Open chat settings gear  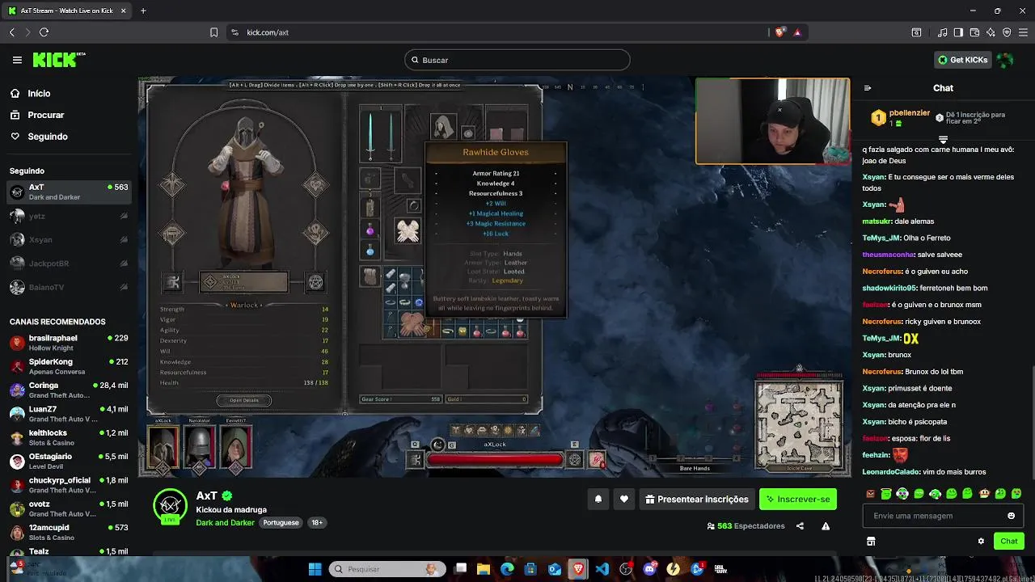coord(981,541)
